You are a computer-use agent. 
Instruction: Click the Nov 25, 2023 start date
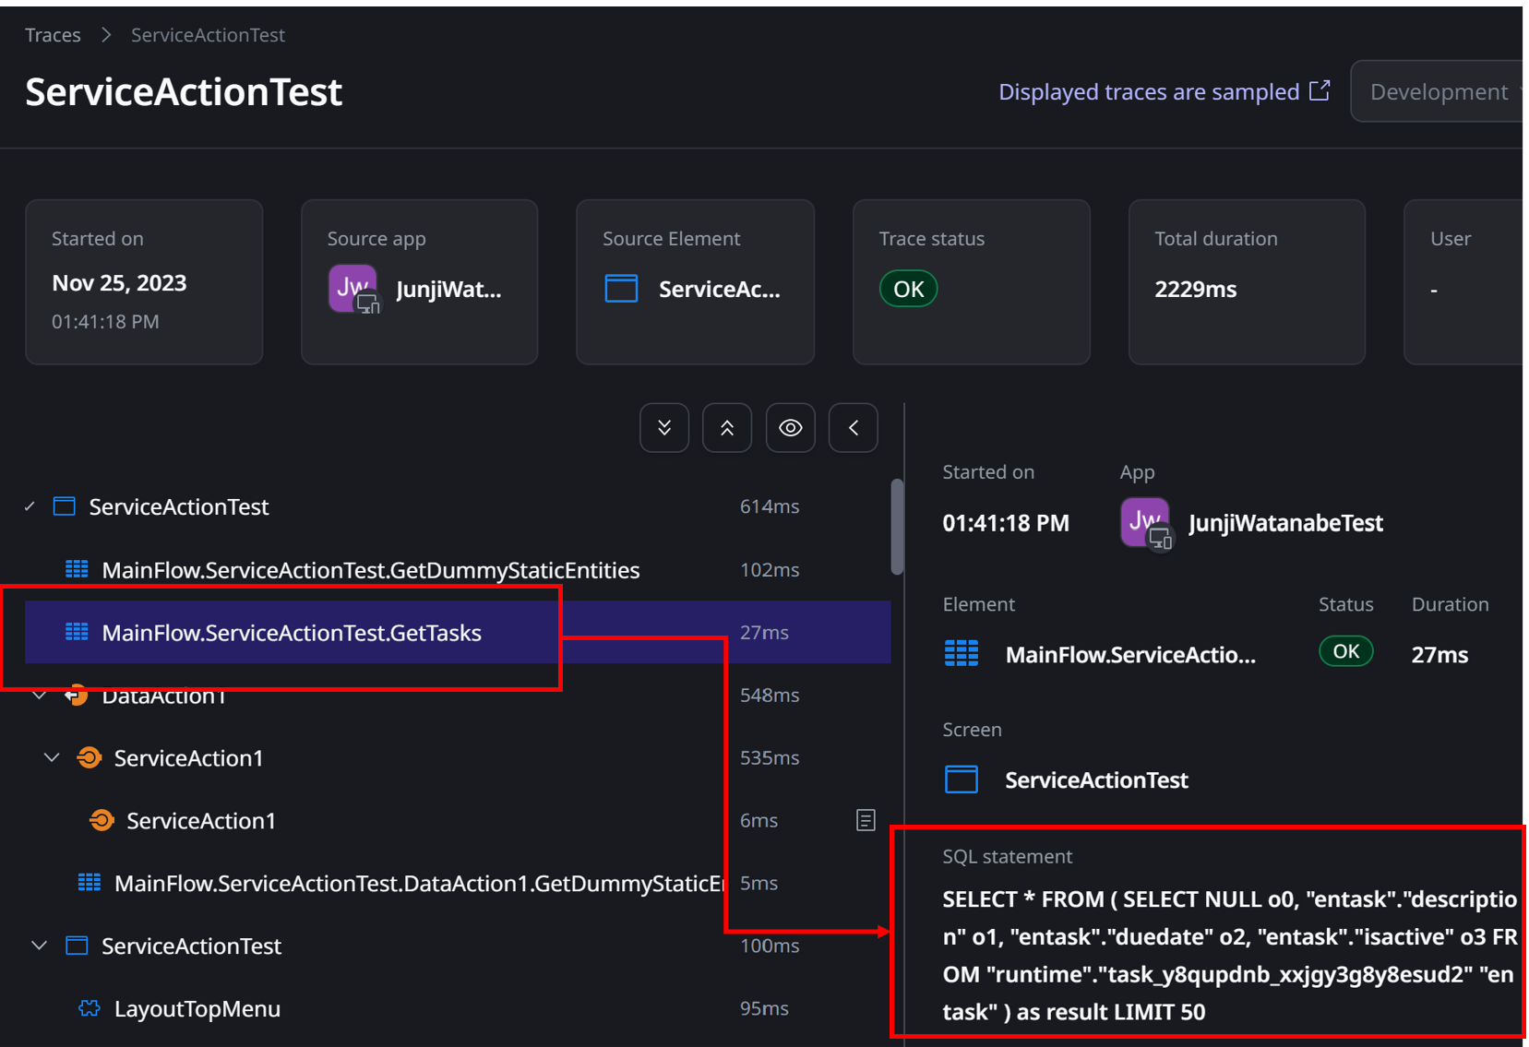pyautogui.click(x=119, y=283)
